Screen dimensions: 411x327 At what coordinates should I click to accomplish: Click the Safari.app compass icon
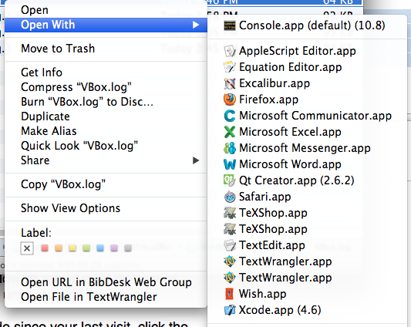tap(230, 197)
